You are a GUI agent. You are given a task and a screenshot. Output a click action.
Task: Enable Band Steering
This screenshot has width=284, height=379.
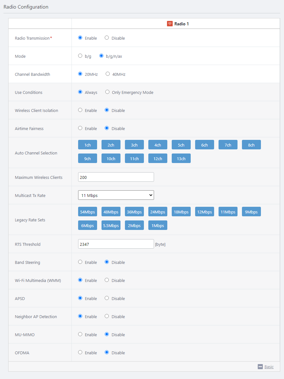pyautogui.click(x=80, y=262)
